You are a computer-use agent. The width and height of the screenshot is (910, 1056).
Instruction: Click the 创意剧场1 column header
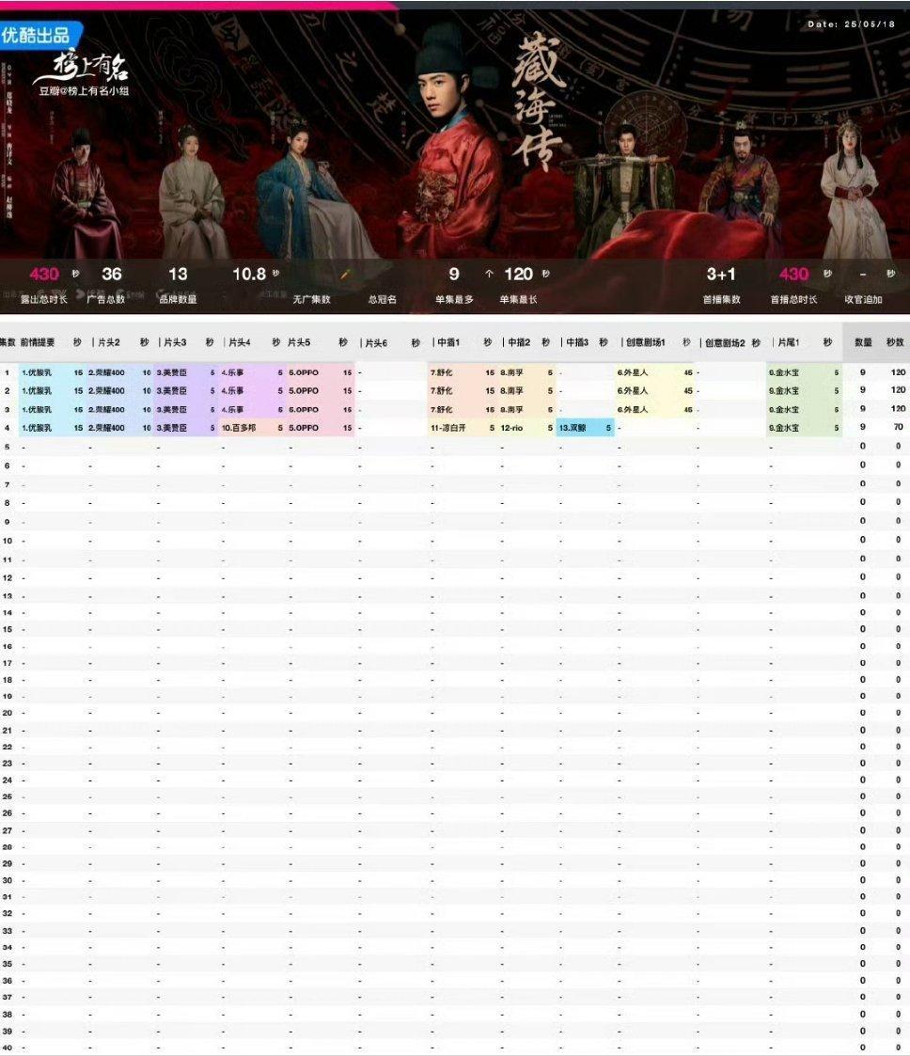point(646,342)
